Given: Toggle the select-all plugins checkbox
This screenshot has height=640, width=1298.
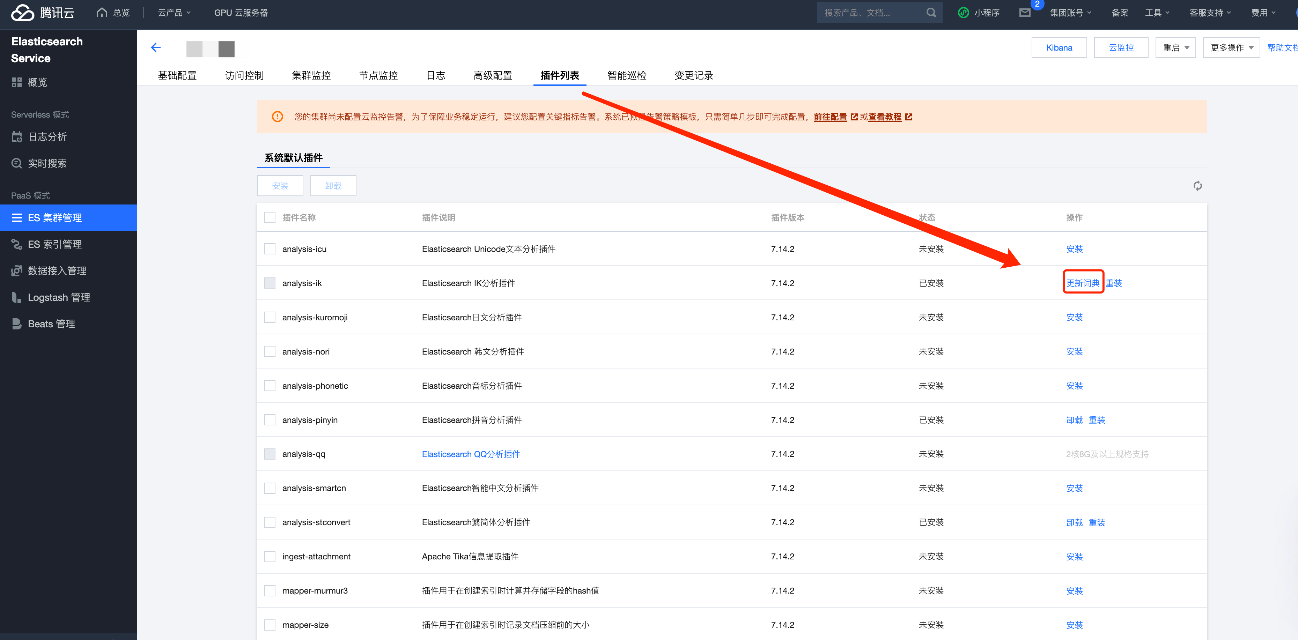Looking at the screenshot, I should pos(270,217).
